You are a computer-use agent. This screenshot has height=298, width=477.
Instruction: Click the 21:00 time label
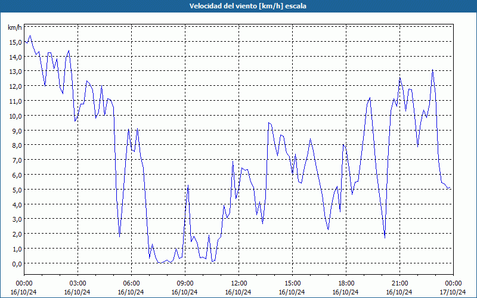pos(399,284)
